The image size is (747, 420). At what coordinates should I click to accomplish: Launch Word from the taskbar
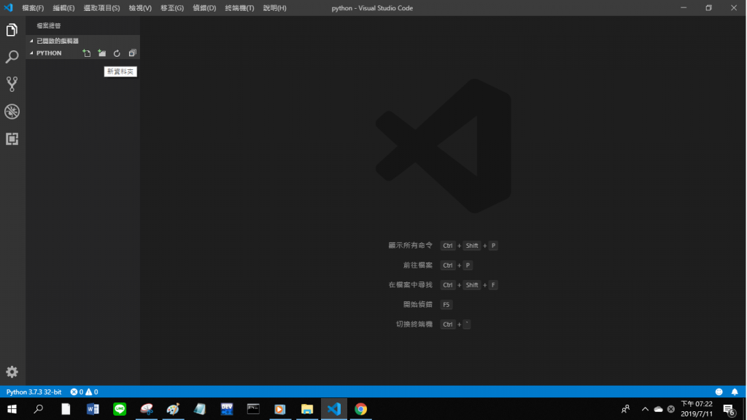tap(93, 409)
